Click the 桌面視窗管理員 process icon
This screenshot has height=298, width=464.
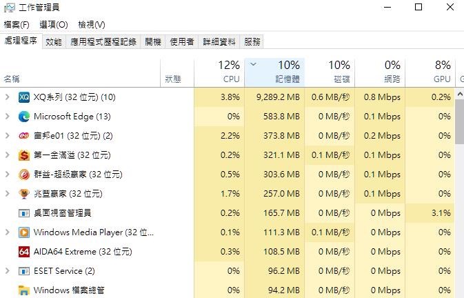point(24,213)
